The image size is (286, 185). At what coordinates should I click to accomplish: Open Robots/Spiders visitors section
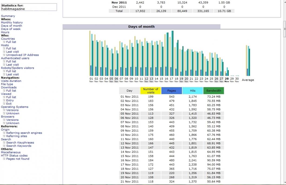[x=18, y=68]
